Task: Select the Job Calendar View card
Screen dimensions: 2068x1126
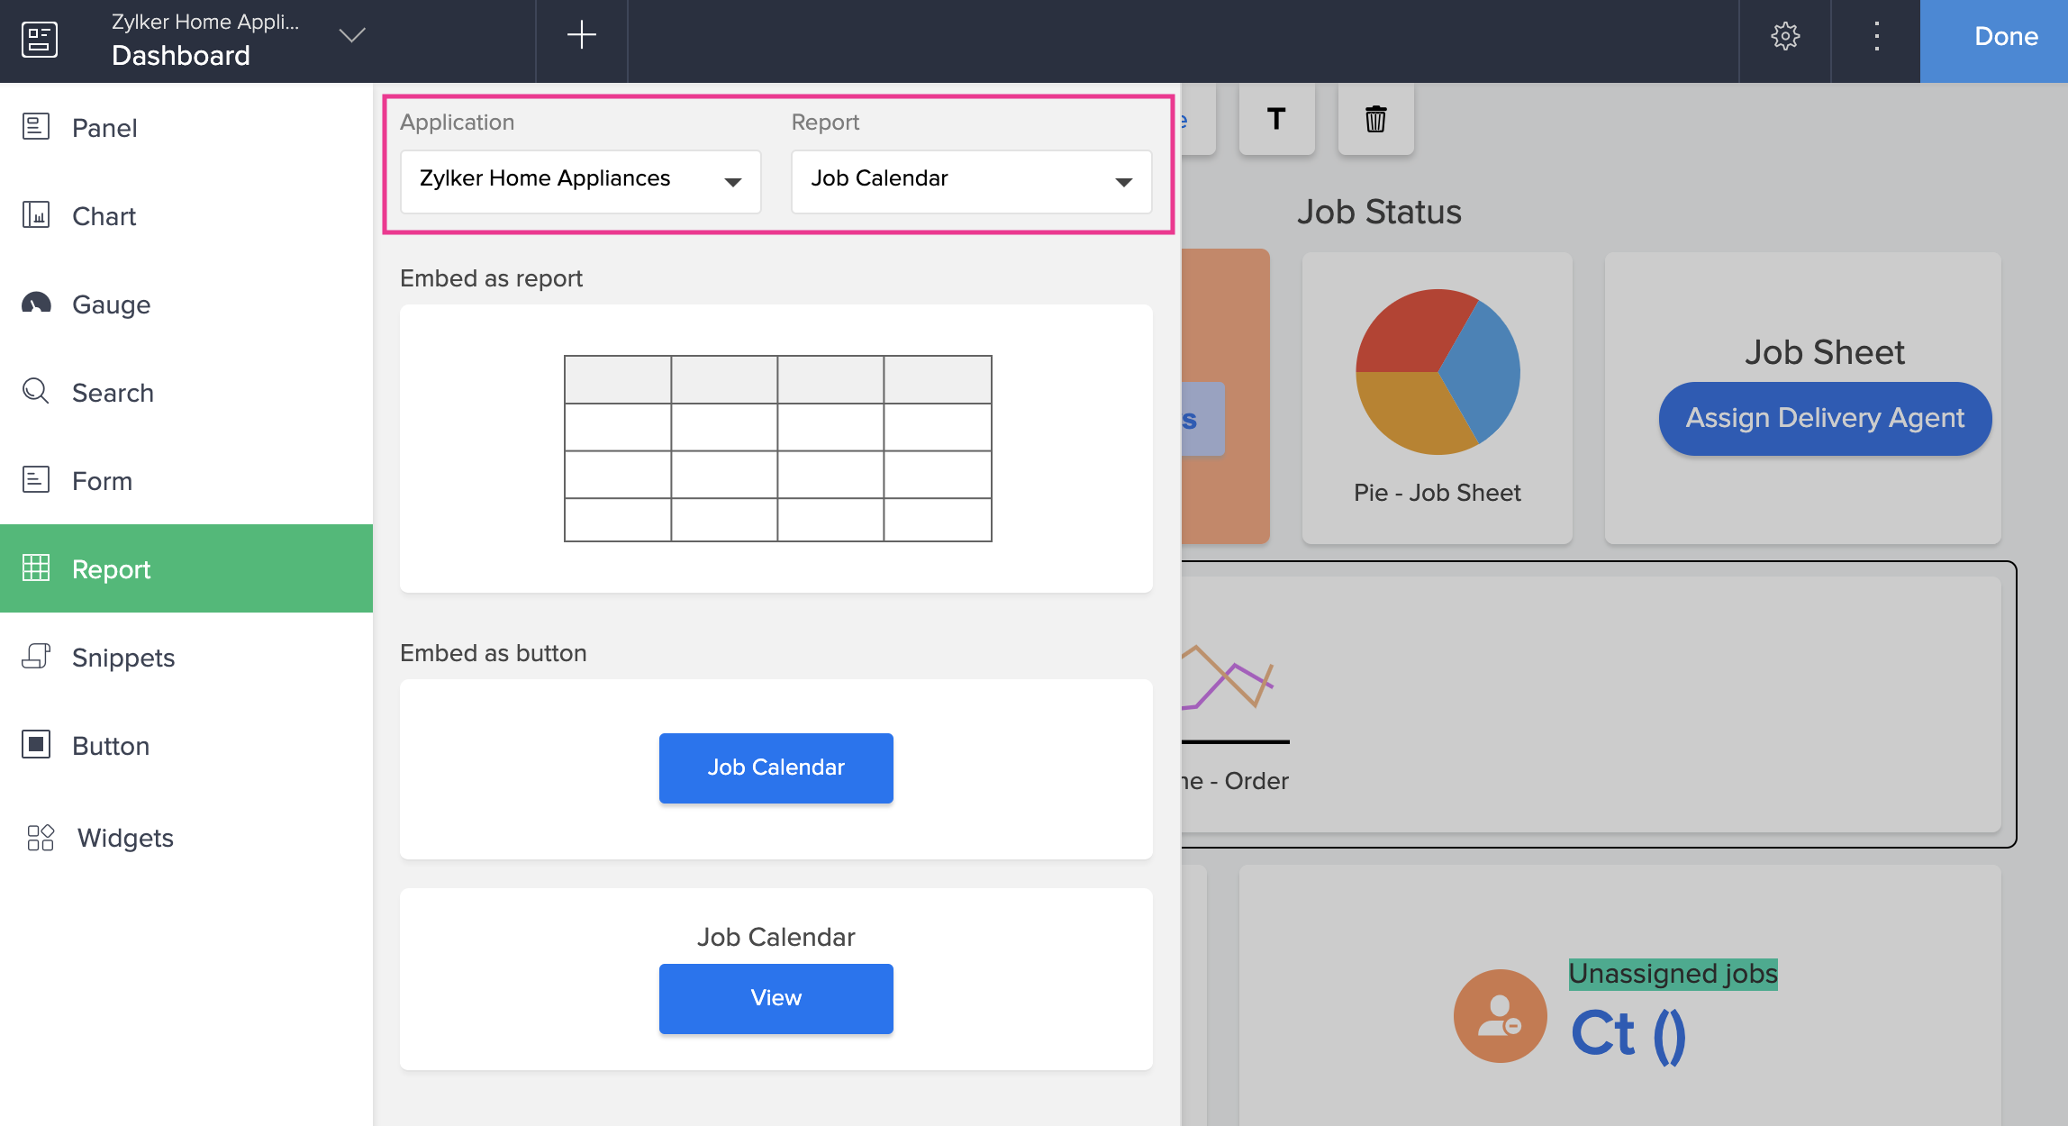Action: point(776,979)
